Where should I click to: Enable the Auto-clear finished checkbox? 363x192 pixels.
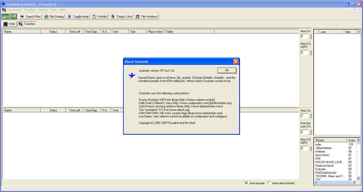[x=269, y=183]
